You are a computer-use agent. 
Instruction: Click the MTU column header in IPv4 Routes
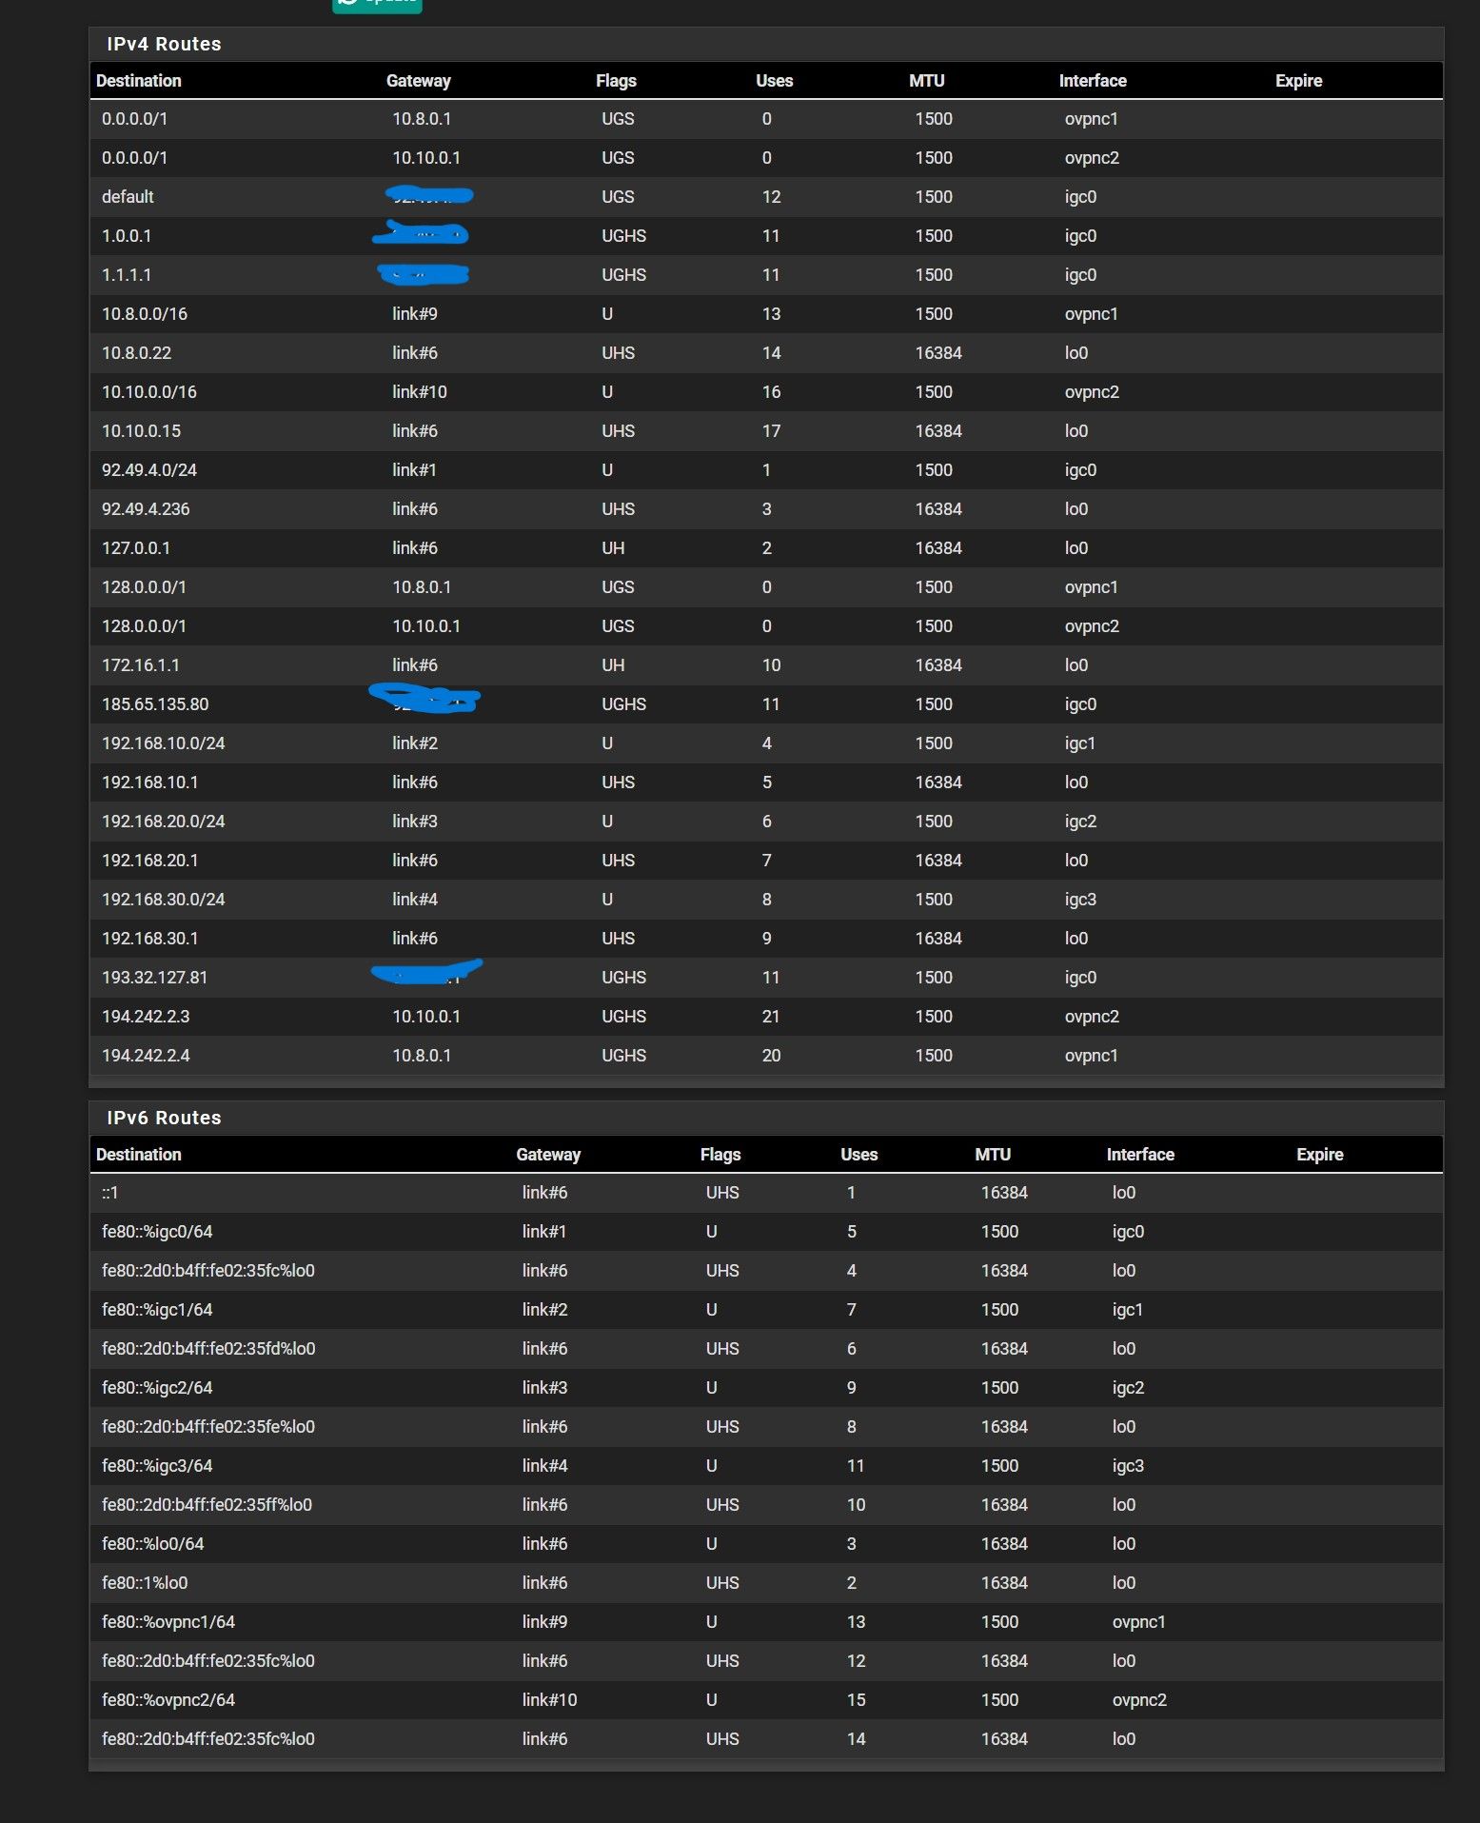(x=926, y=81)
